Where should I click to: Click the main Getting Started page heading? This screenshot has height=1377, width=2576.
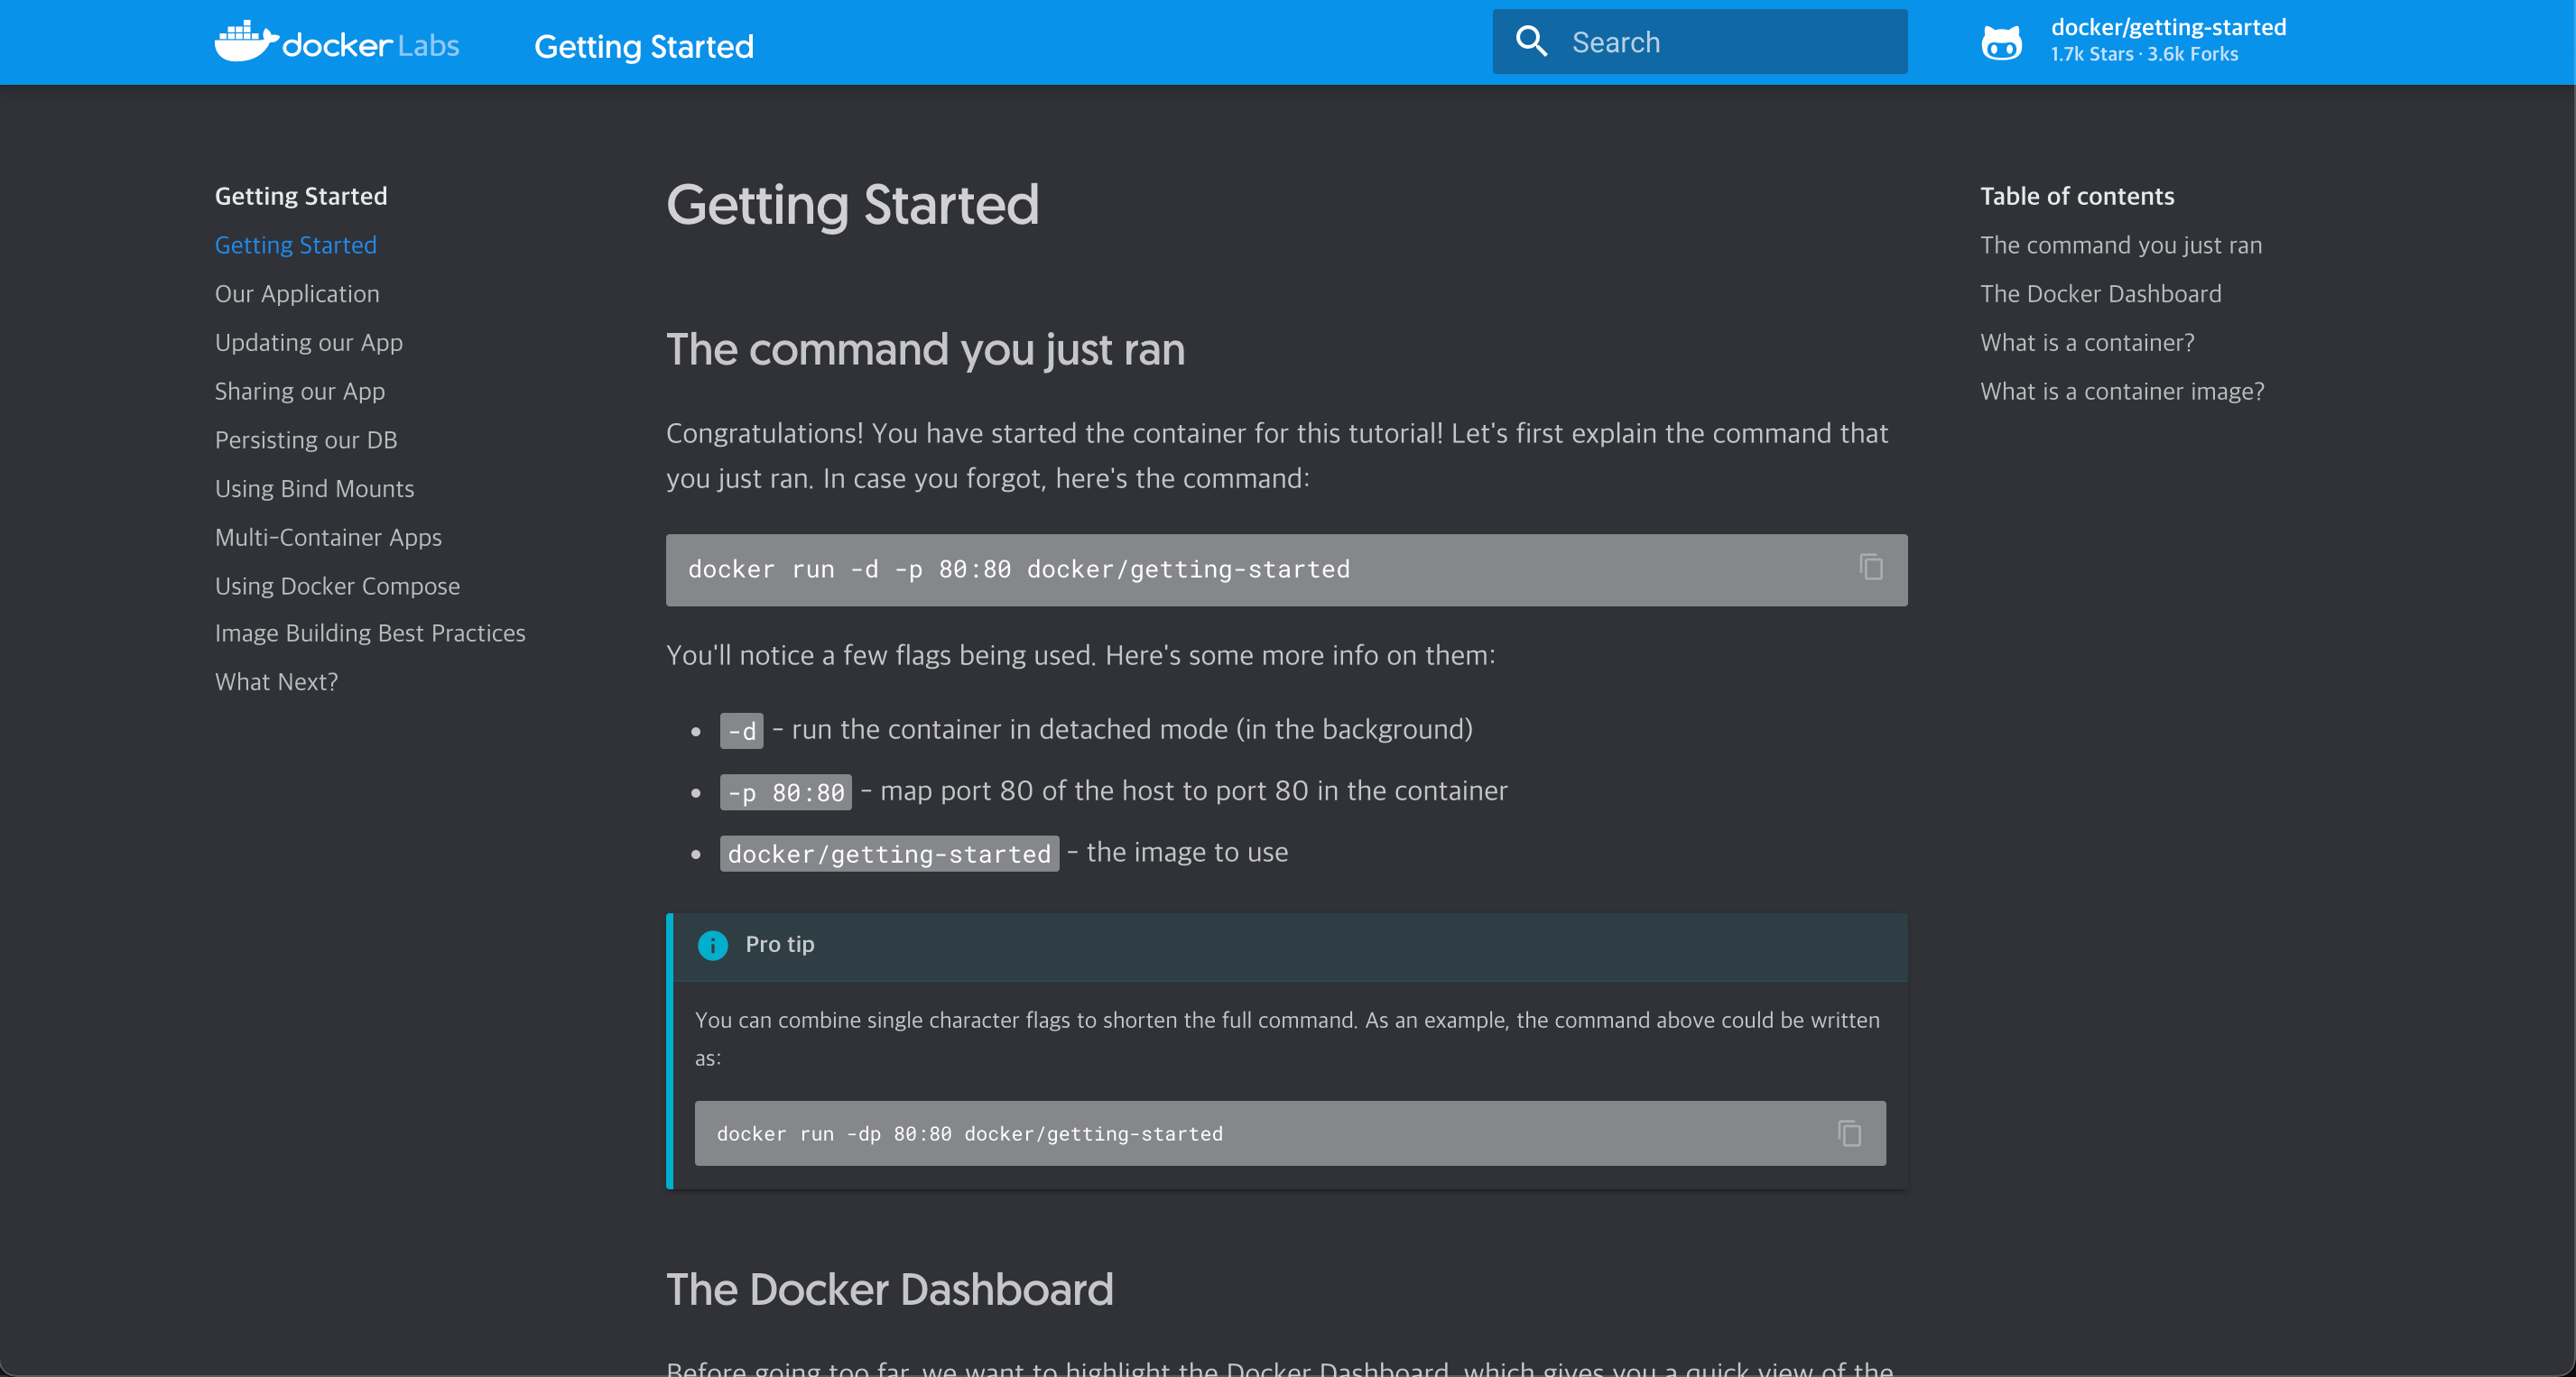pyautogui.click(x=853, y=205)
